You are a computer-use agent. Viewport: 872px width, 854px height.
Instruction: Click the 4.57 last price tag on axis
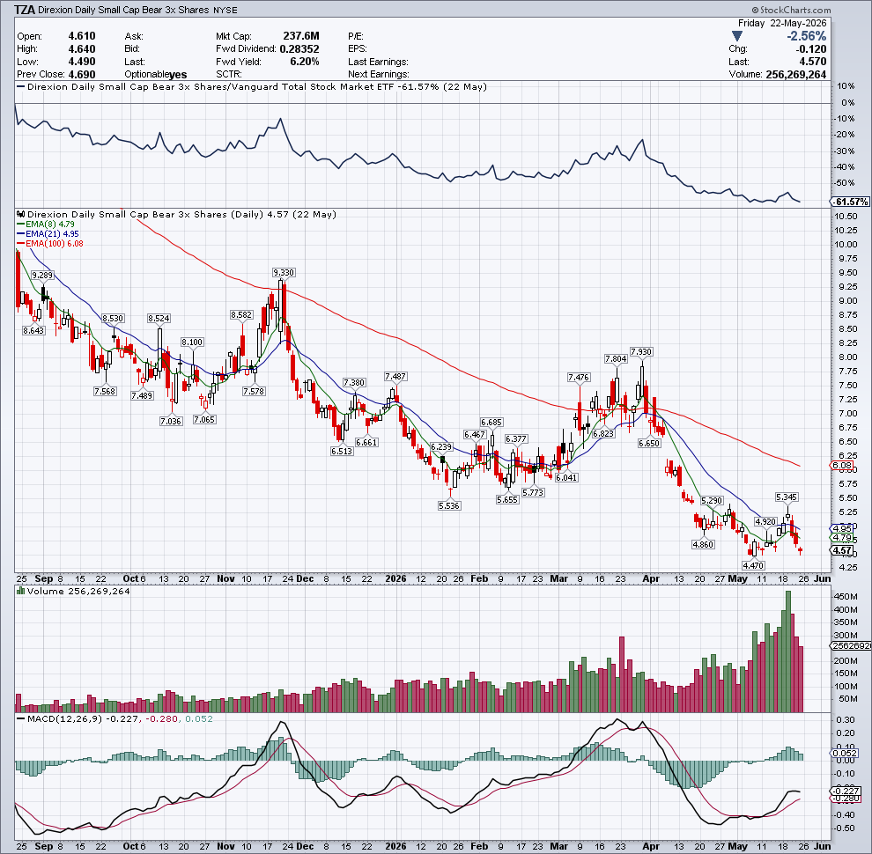[841, 550]
